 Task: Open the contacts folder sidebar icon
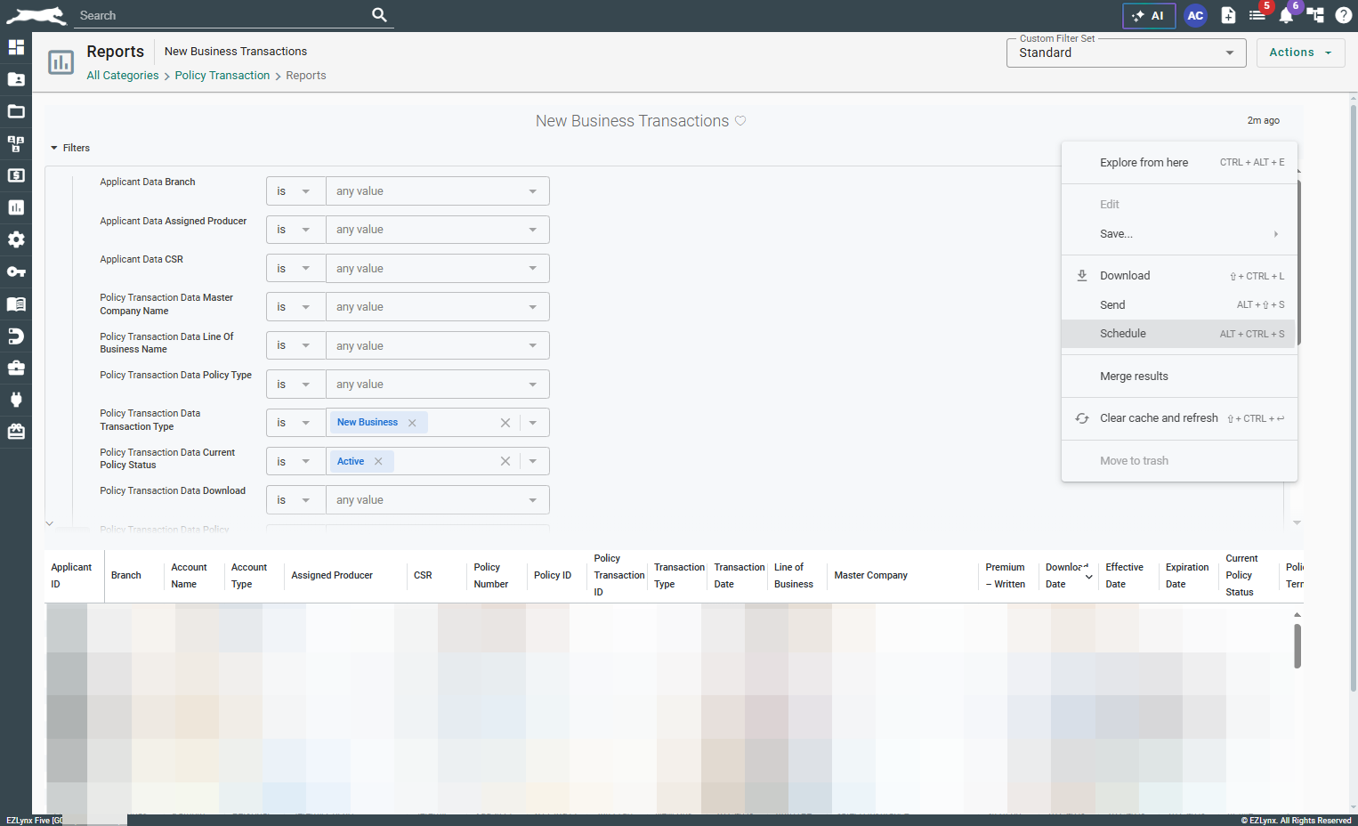pyautogui.click(x=16, y=79)
